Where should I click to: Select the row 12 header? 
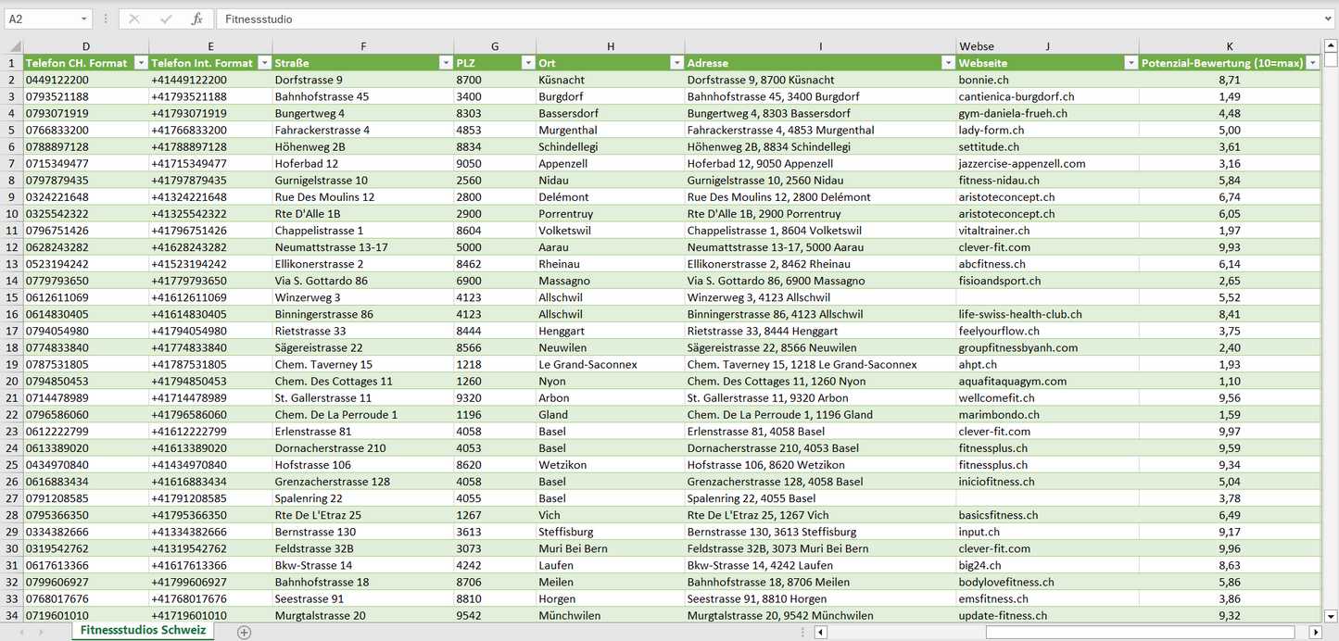point(12,247)
